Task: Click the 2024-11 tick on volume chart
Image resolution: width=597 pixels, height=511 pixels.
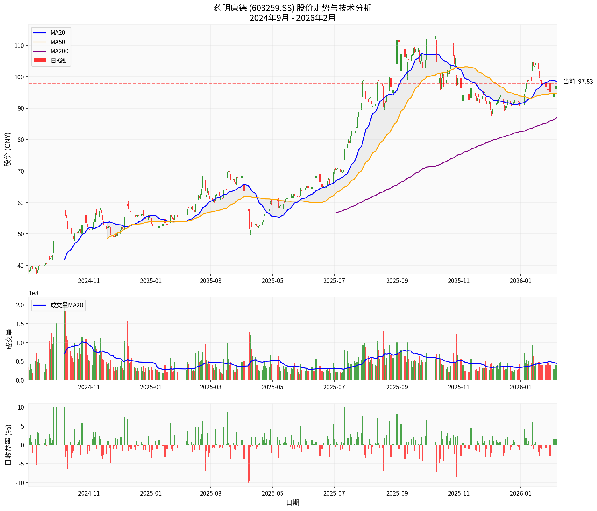Action: pos(89,387)
